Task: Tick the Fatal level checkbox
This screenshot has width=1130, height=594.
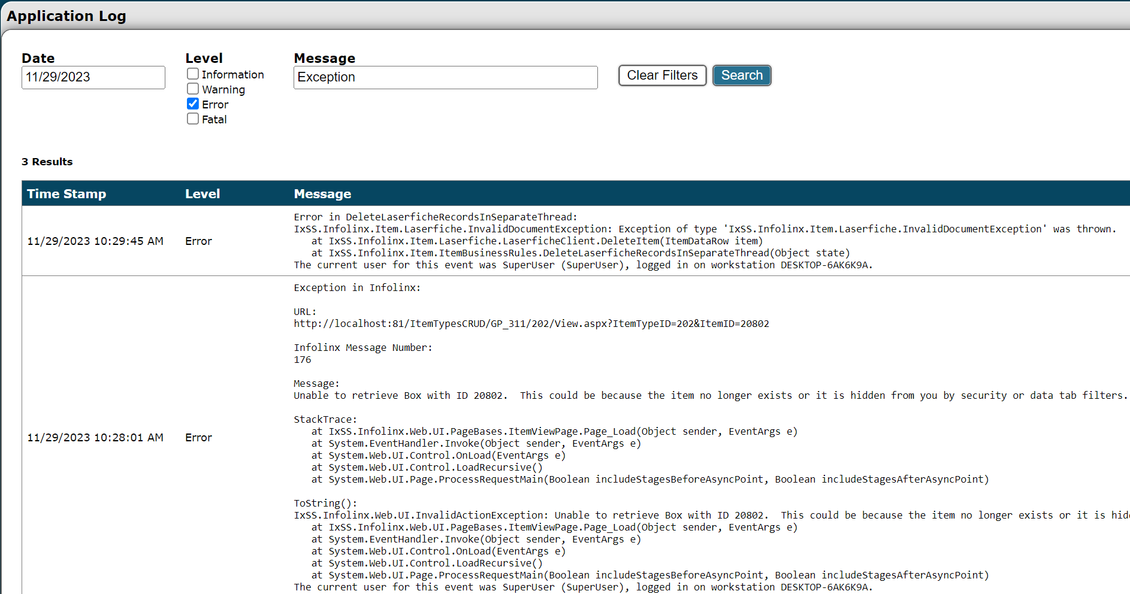Action: [193, 119]
